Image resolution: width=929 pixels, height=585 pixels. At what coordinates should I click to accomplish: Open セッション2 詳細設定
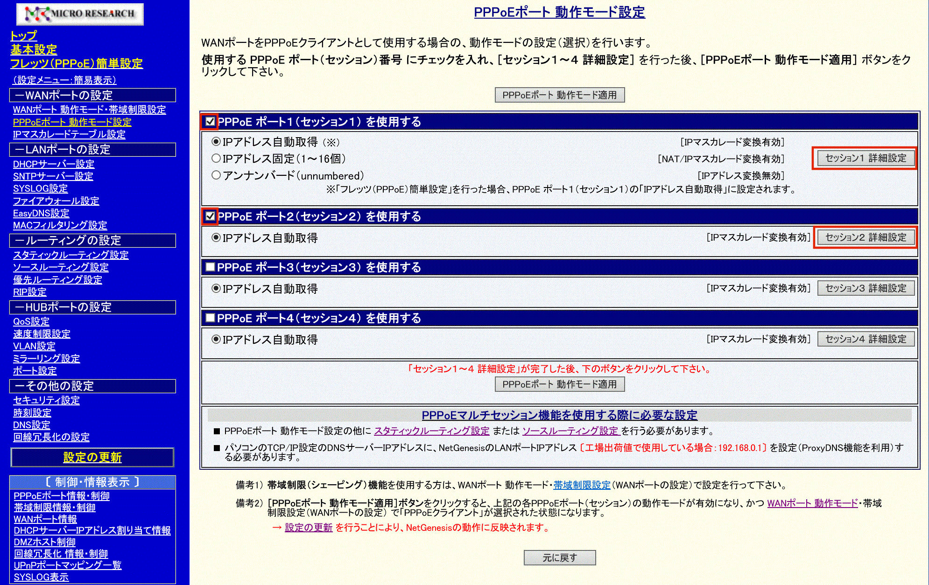pyautogui.click(x=866, y=237)
